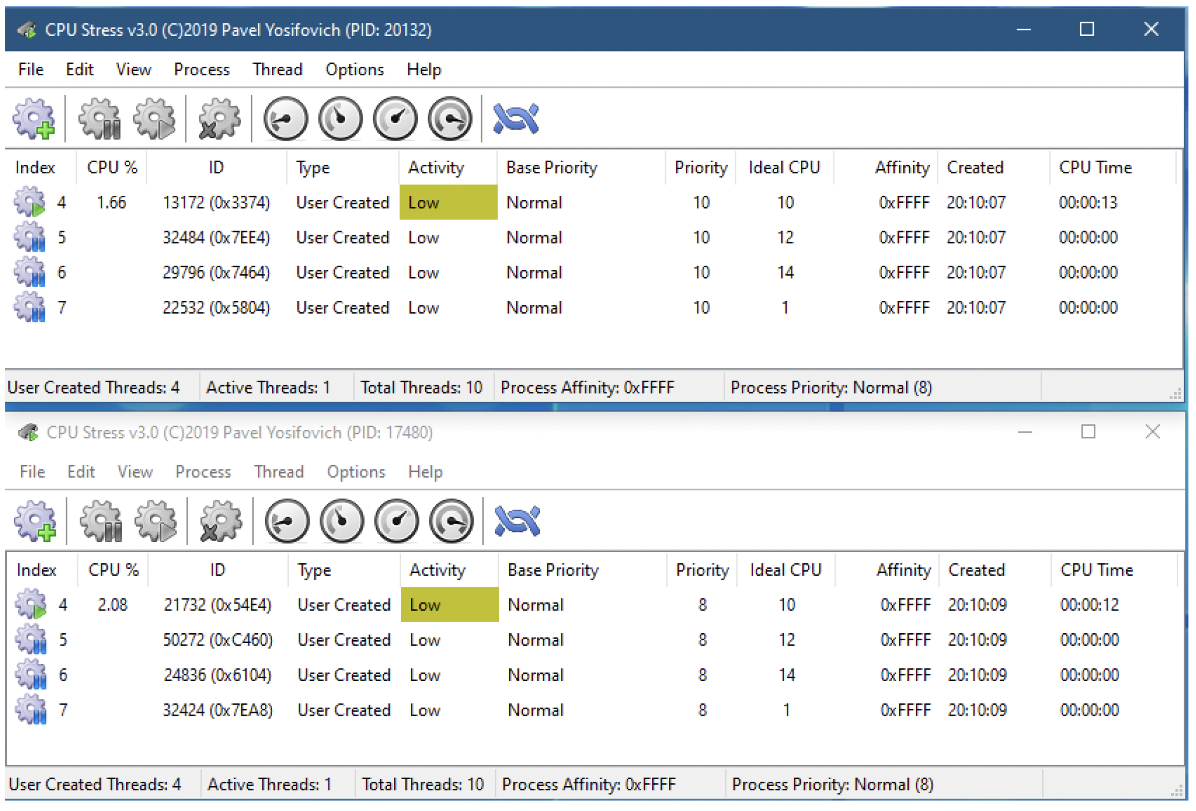Click Resume Thread gear-play icon in top window

tap(155, 119)
